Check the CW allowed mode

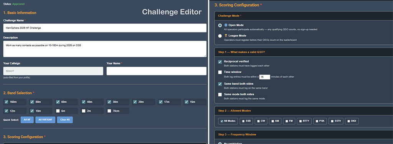[x=258, y=121]
